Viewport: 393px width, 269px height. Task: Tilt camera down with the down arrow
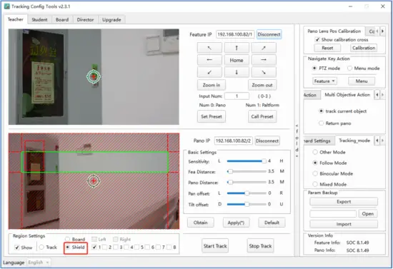tap(237, 72)
